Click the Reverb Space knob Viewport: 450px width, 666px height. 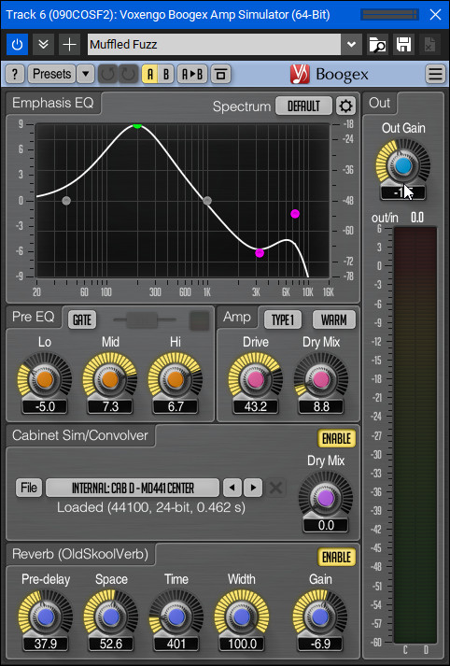[x=111, y=616]
